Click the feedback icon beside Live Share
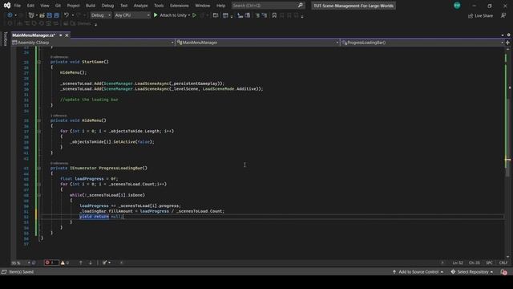The width and height of the screenshot is (513, 289). 503,15
